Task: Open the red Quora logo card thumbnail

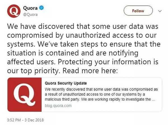Action: 25,95
